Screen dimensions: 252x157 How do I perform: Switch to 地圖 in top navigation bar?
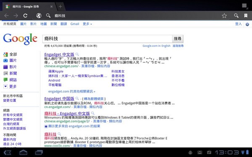click(44, 24)
